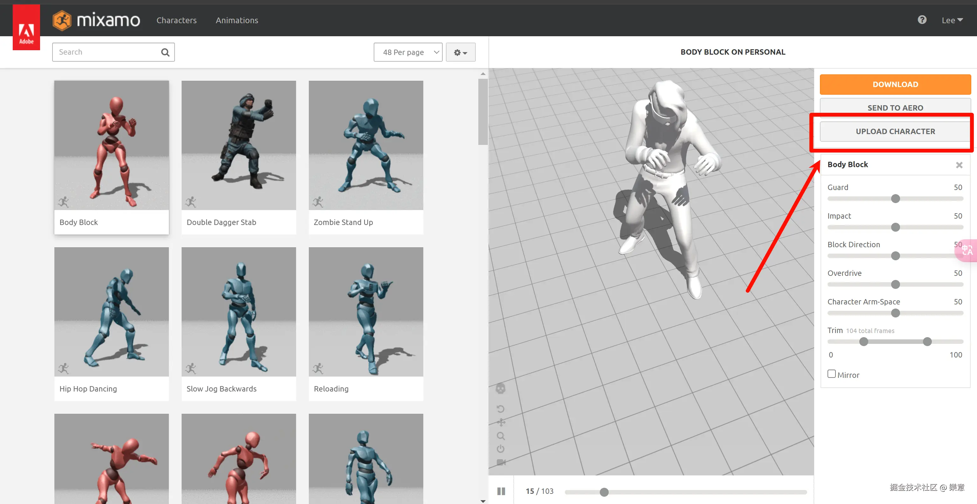977x504 pixels.
Task: Click the Mixamo logo
Action: coord(96,20)
